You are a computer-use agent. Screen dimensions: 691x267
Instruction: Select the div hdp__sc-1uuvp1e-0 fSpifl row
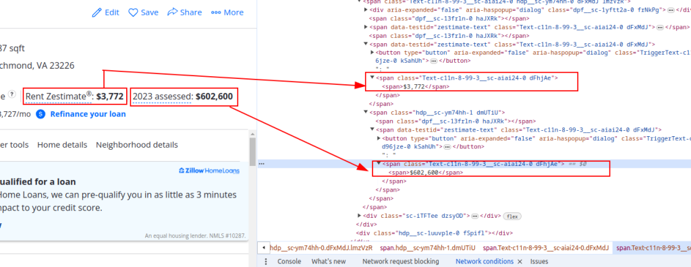(434, 233)
